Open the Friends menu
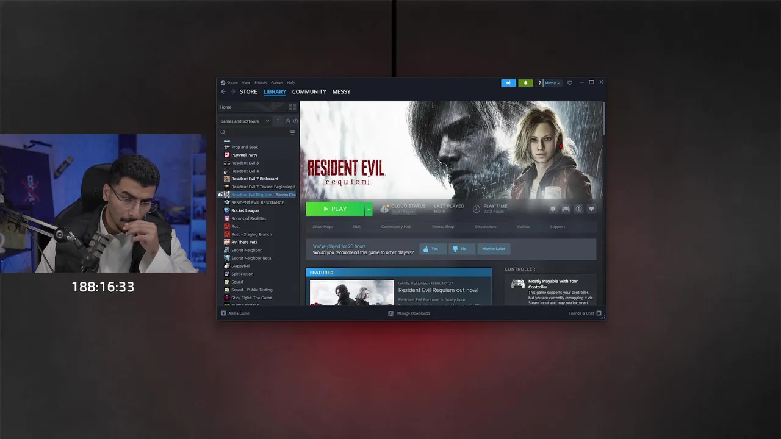This screenshot has height=439, width=781. tap(261, 83)
